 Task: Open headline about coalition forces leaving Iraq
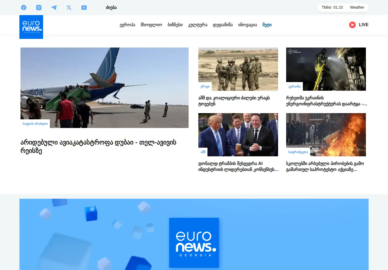click(x=234, y=101)
